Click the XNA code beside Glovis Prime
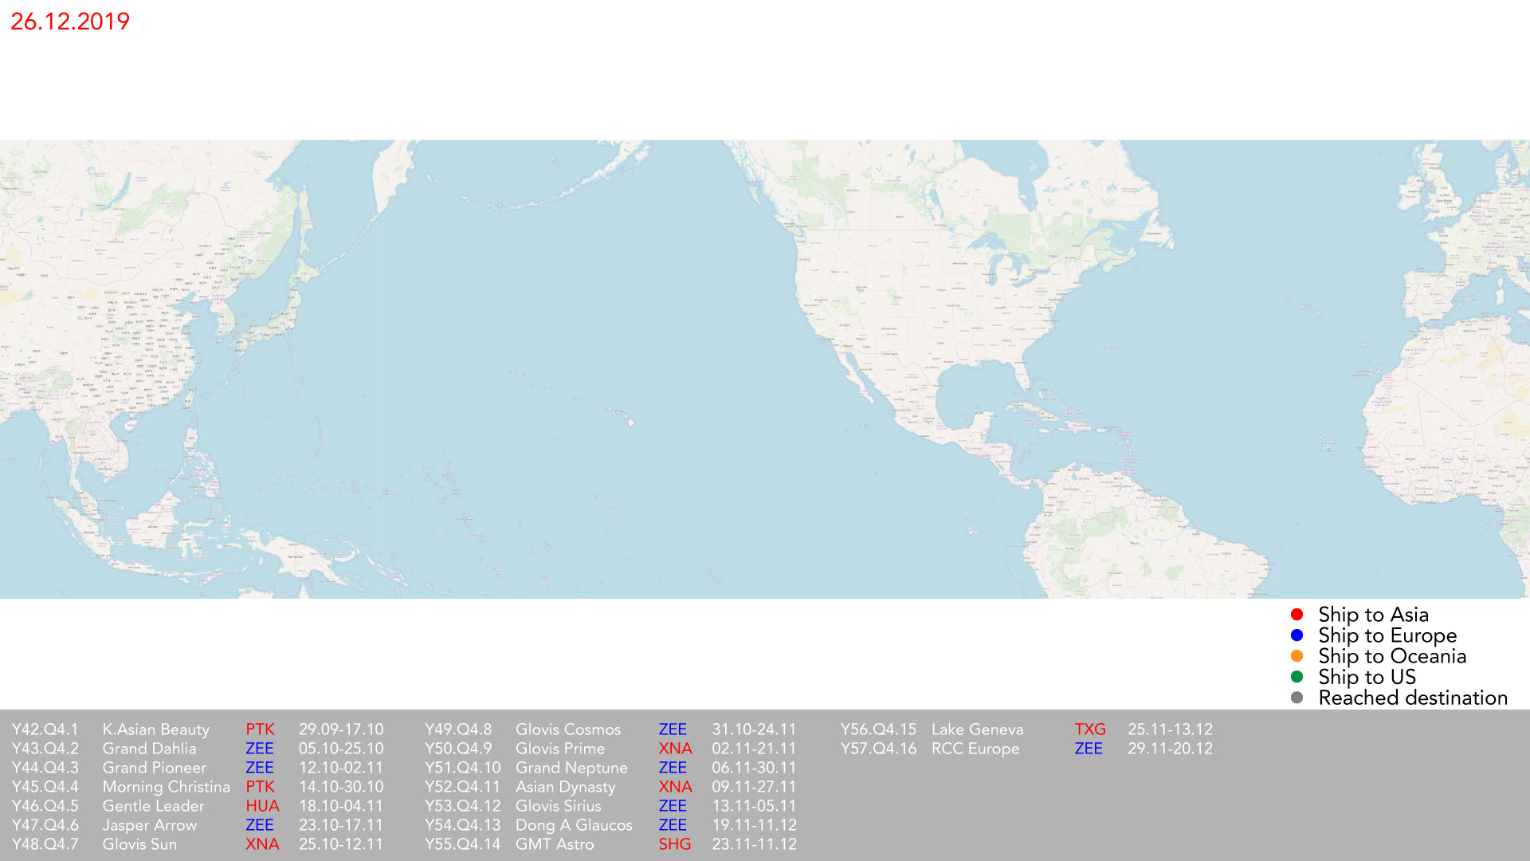1530x861 pixels. (x=675, y=749)
